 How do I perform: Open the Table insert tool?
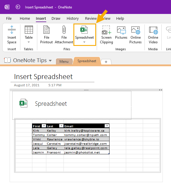tap(29, 35)
